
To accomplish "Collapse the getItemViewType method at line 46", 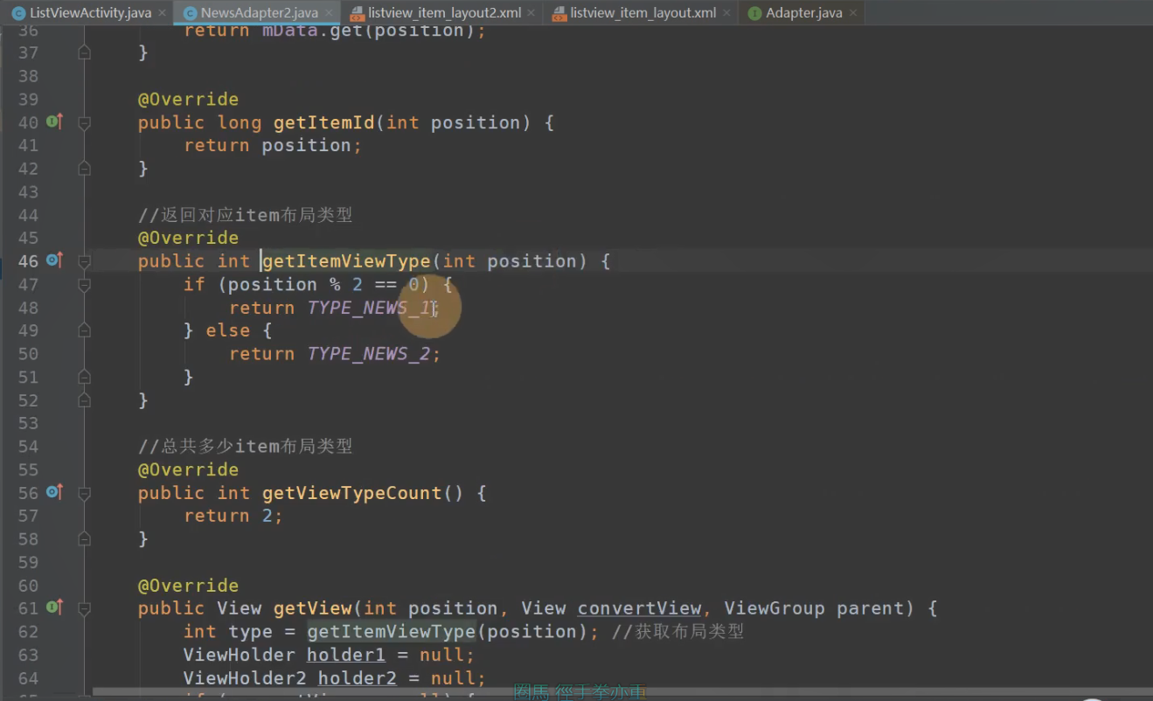I will [x=84, y=261].
